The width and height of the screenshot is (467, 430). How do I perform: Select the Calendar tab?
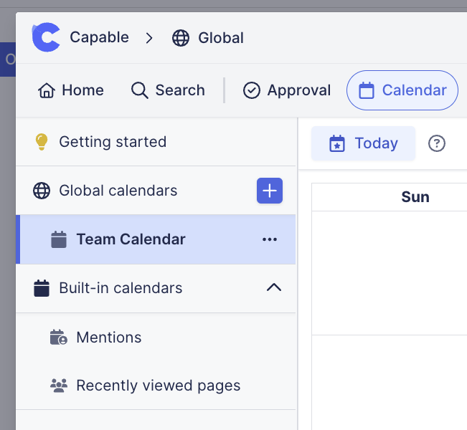[x=402, y=90]
